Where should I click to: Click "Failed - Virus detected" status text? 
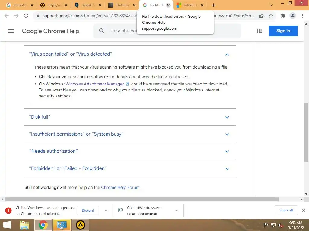tap(142, 214)
